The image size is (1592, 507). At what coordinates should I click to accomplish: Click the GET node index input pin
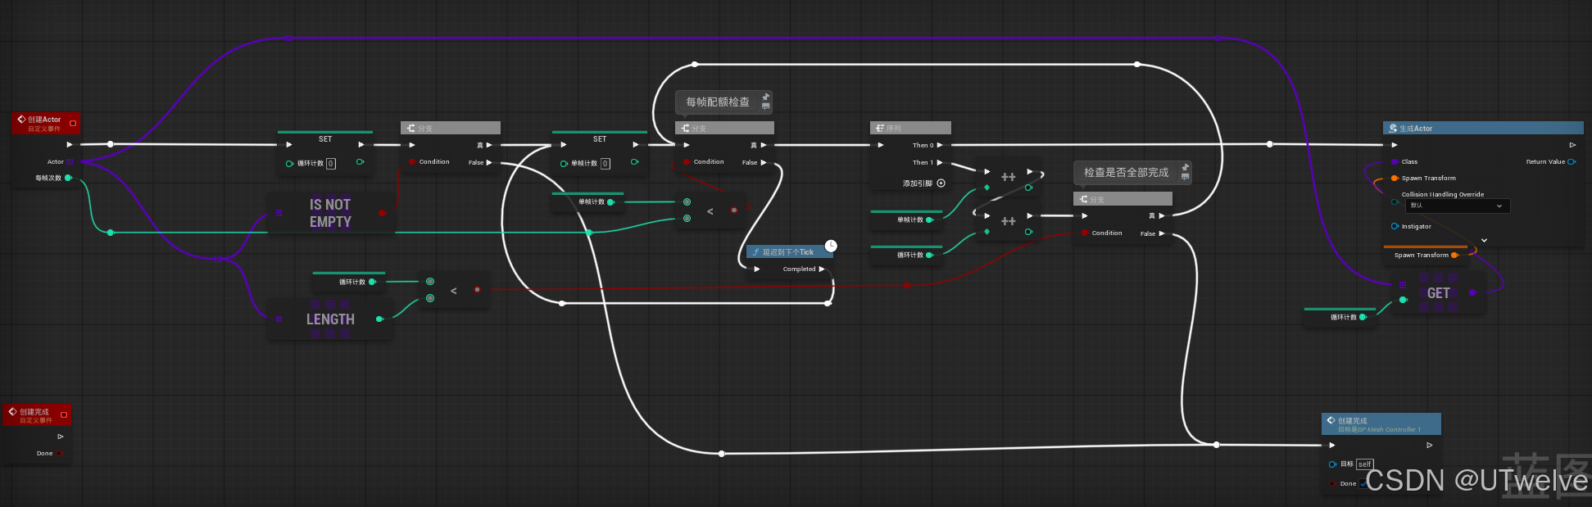coord(1403,301)
